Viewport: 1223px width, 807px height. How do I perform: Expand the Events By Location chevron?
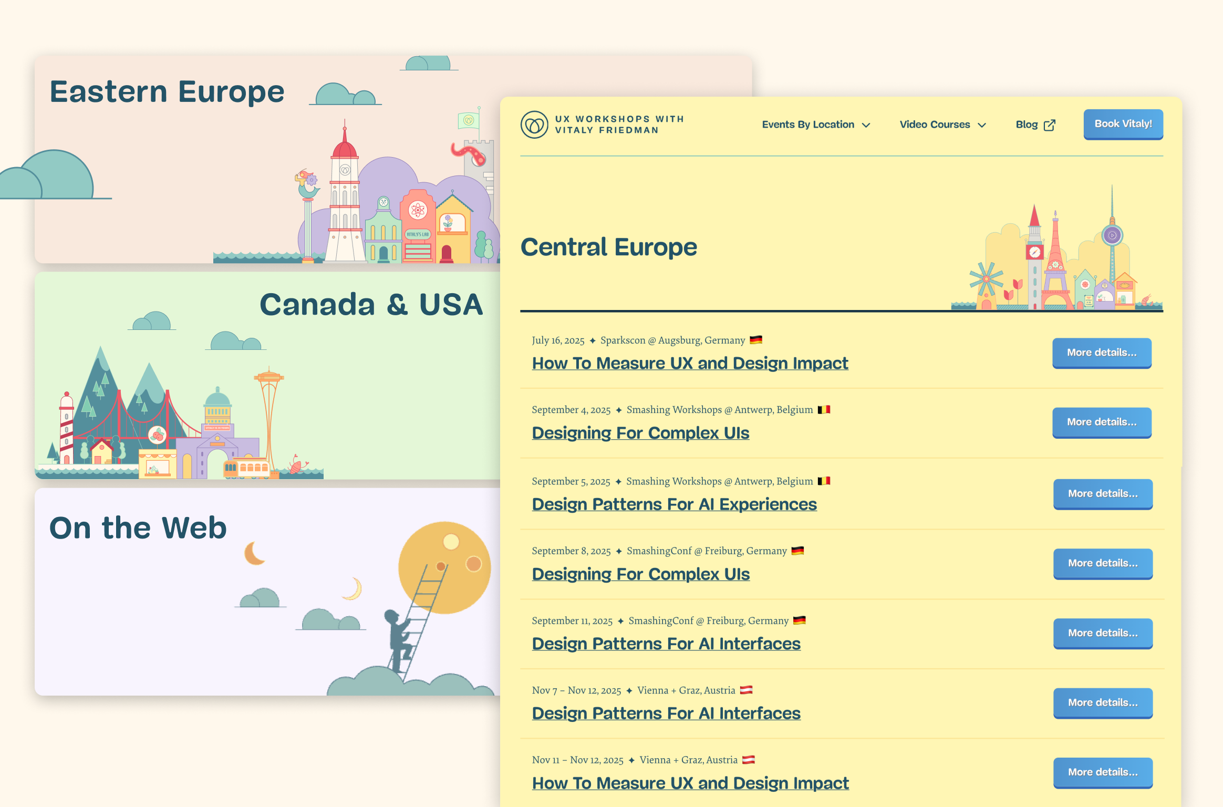[x=866, y=125]
